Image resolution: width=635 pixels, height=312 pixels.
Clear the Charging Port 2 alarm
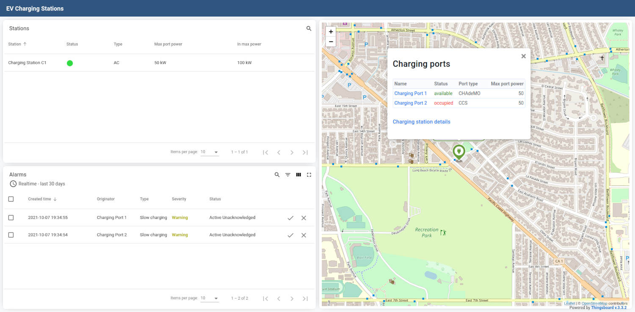coord(304,235)
